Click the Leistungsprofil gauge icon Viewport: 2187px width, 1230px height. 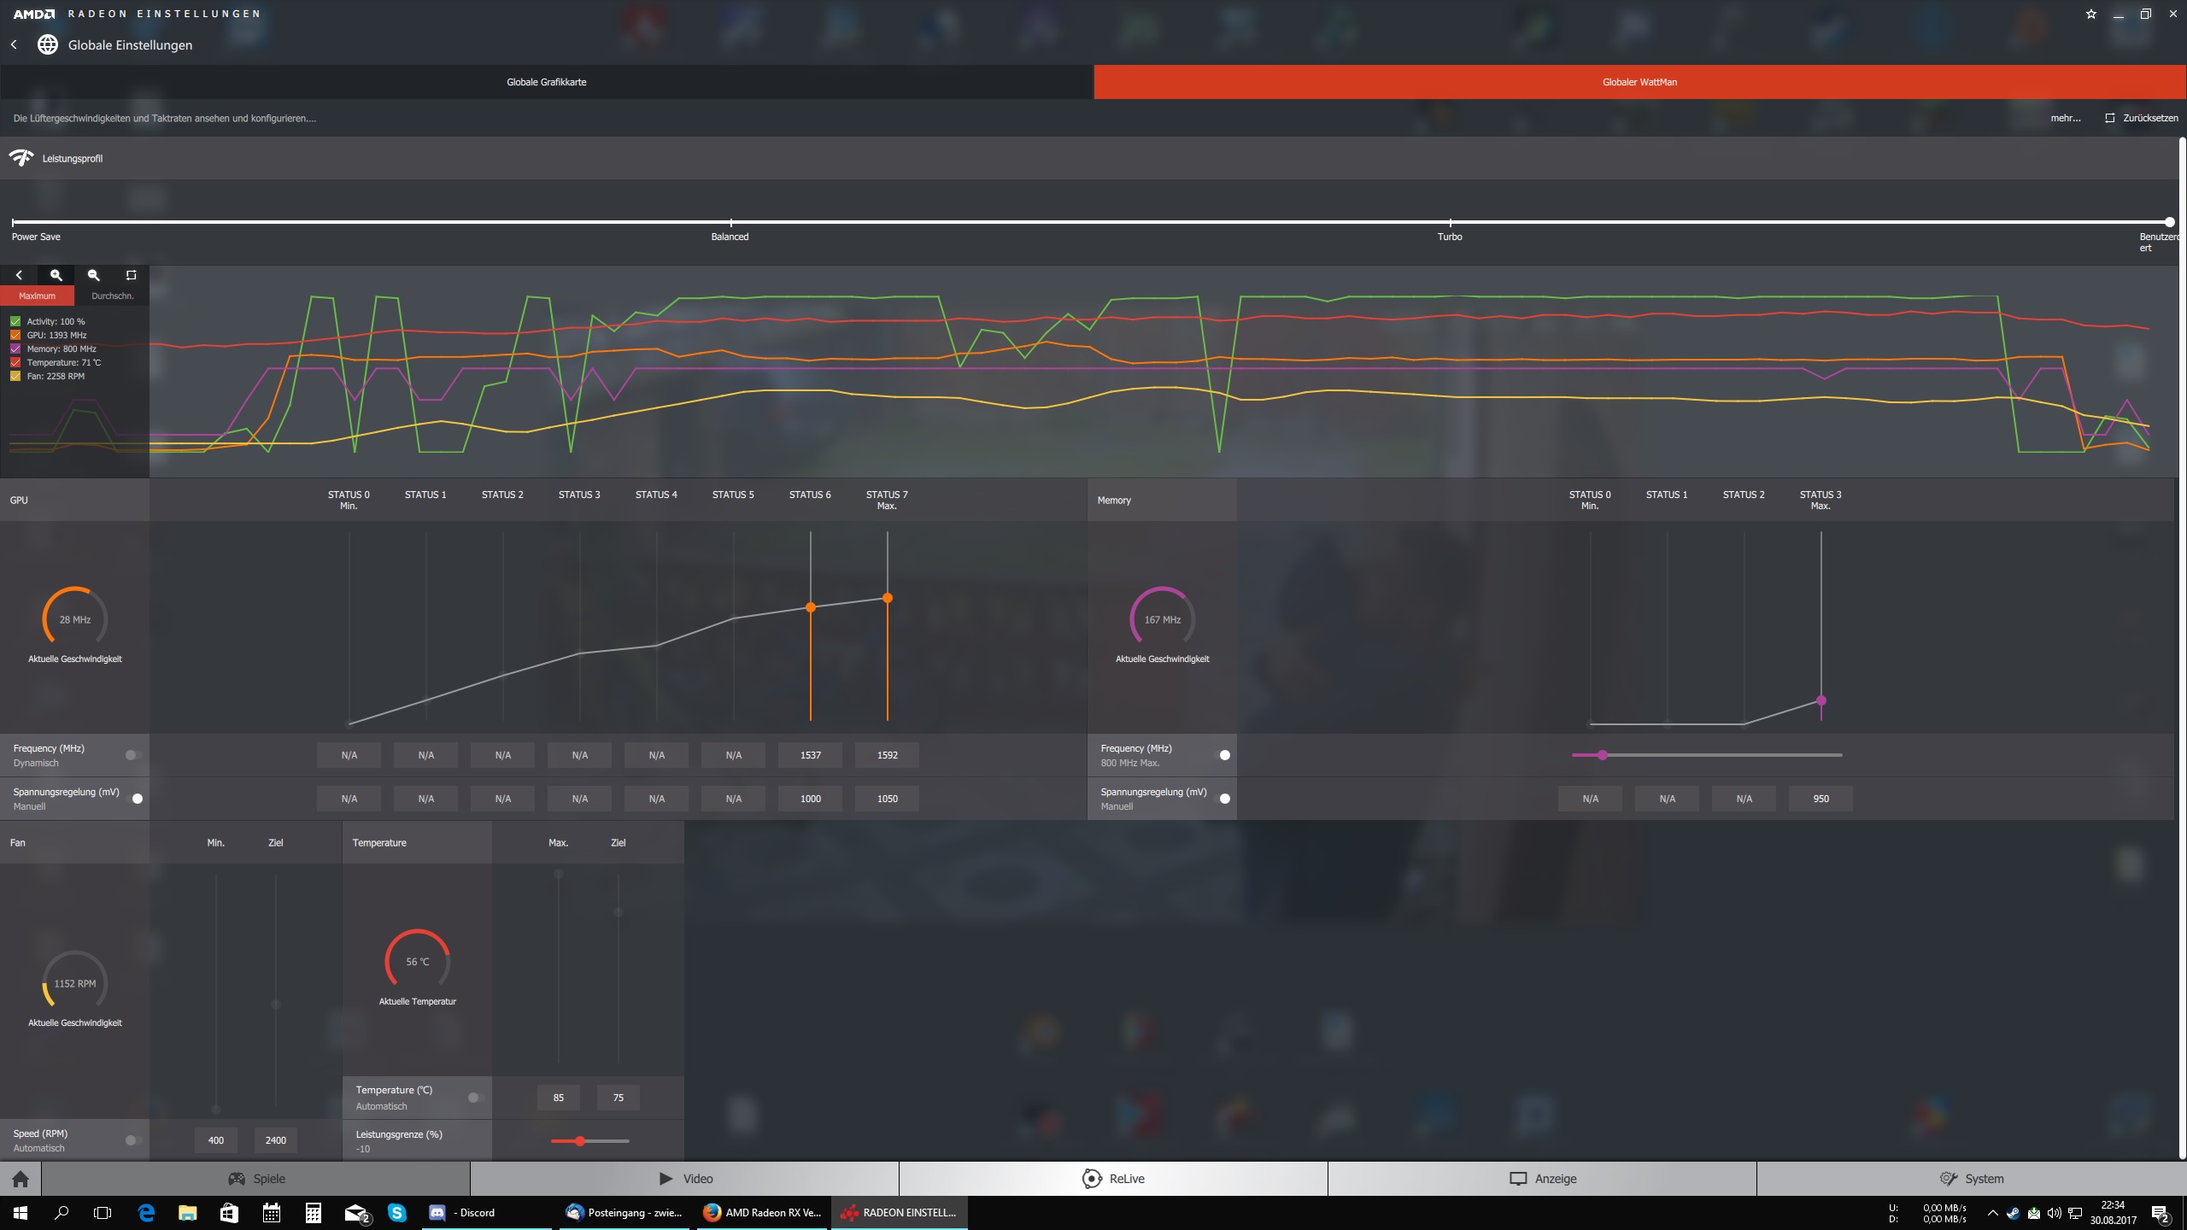(21, 158)
